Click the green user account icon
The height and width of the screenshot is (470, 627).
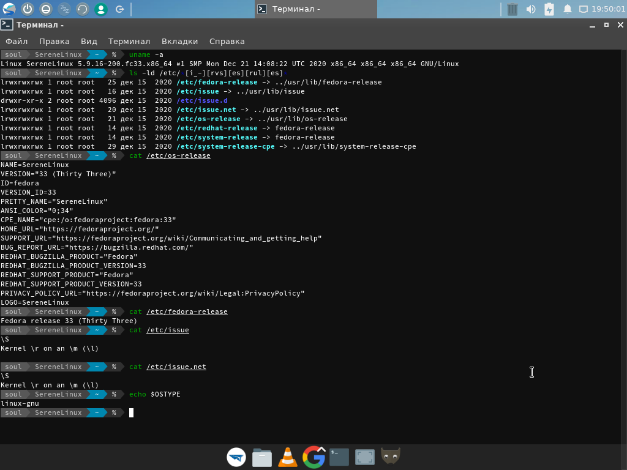101,9
